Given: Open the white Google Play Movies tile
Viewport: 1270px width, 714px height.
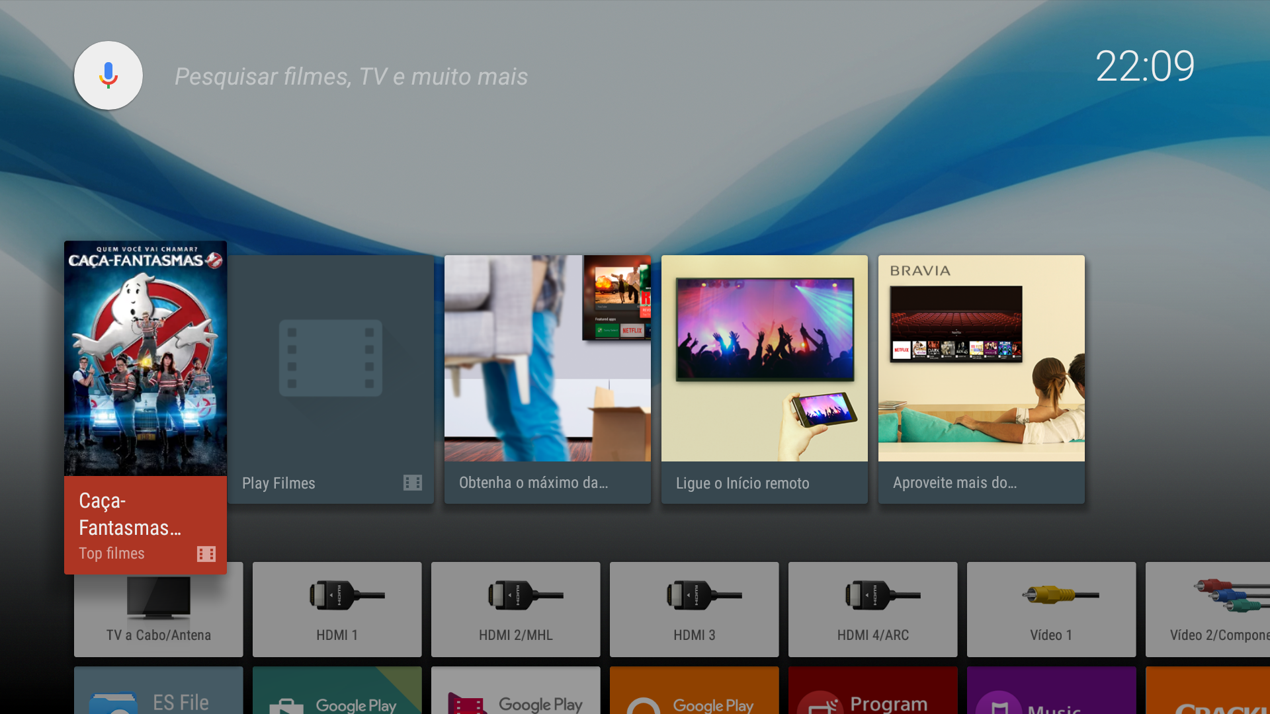Looking at the screenshot, I should click(x=515, y=692).
